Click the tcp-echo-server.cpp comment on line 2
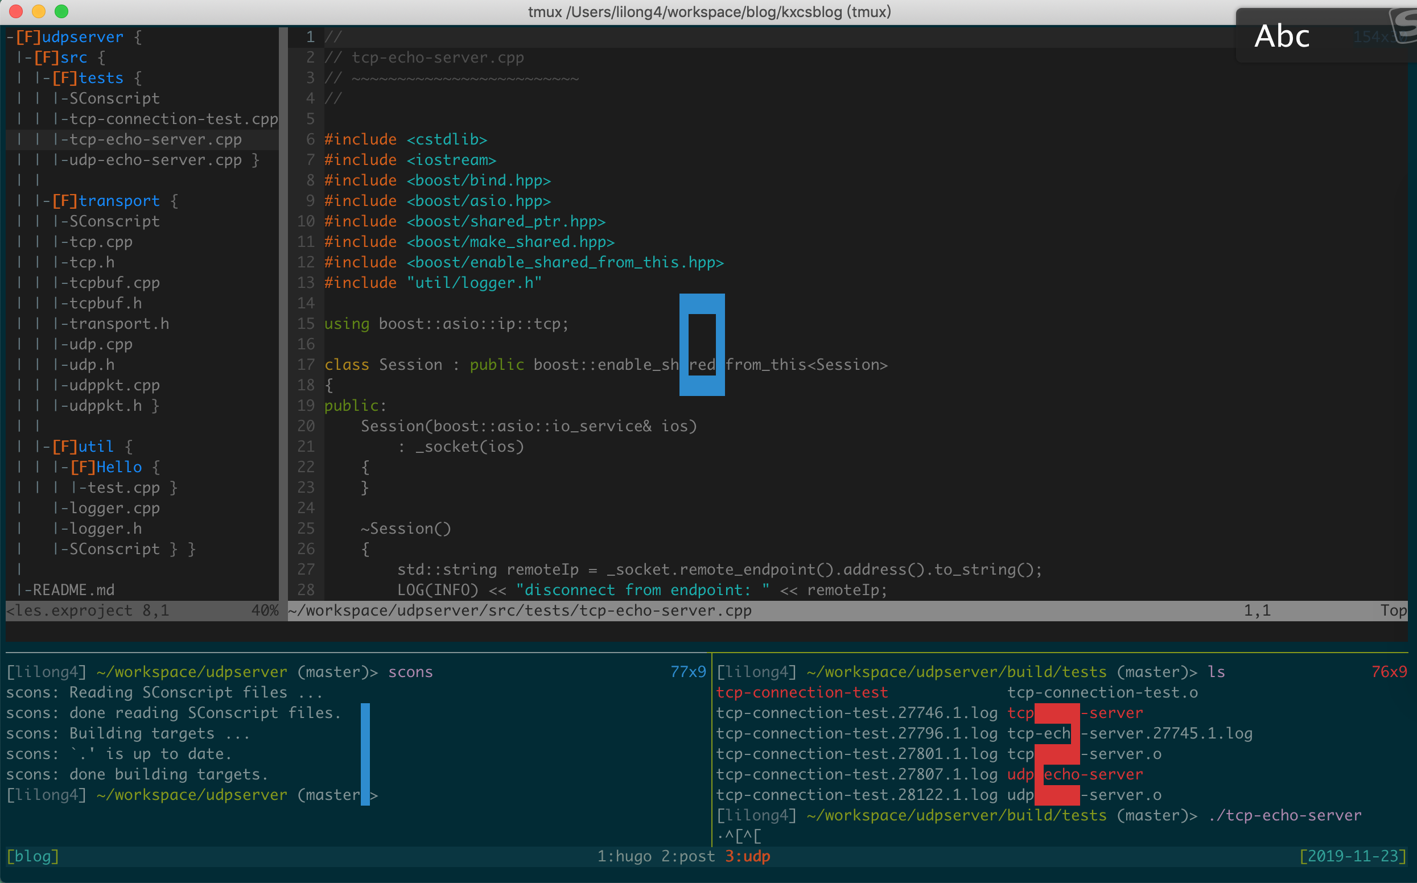The height and width of the screenshot is (883, 1417). [x=424, y=58]
